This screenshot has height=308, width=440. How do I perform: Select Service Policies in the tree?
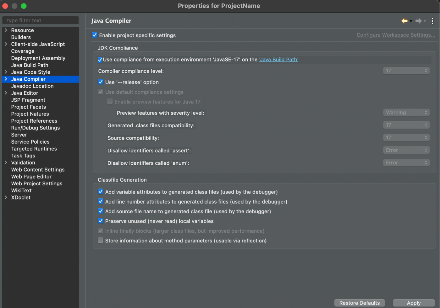pyautogui.click(x=30, y=142)
